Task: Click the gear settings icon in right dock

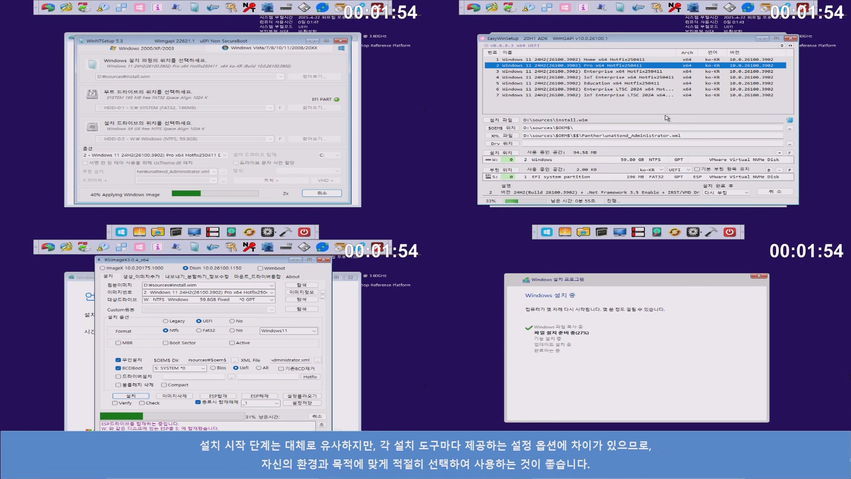Action: [693, 232]
